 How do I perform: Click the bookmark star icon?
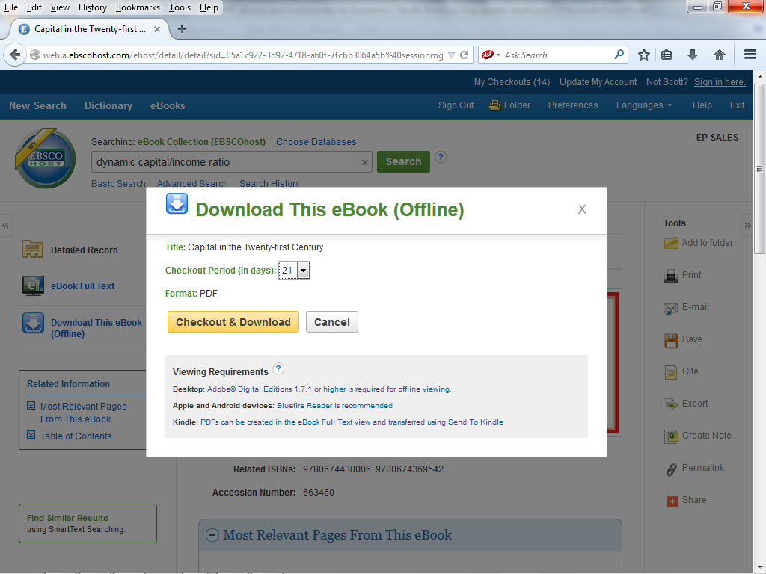(644, 55)
